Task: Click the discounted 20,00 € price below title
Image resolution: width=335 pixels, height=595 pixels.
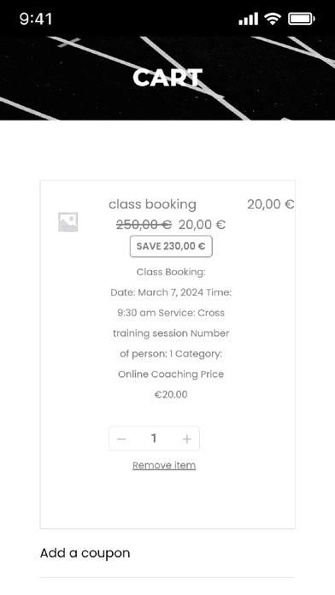Action: [203, 225]
